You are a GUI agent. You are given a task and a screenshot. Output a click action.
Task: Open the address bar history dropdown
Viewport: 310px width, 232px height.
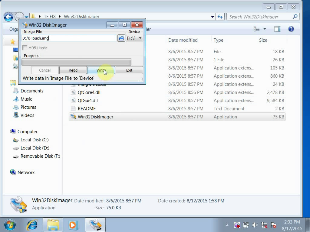coord(213,17)
